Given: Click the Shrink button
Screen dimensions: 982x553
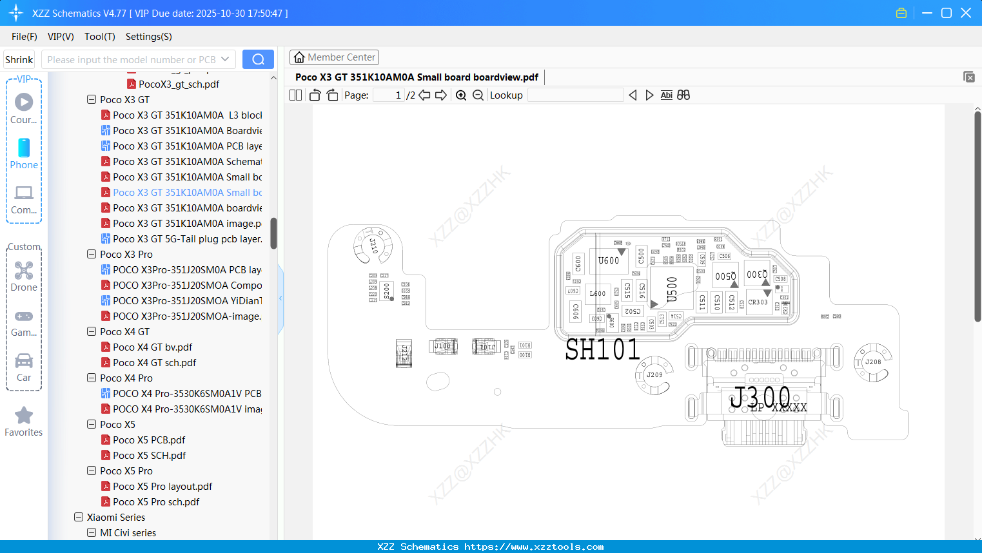Looking at the screenshot, I should coord(19,59).
